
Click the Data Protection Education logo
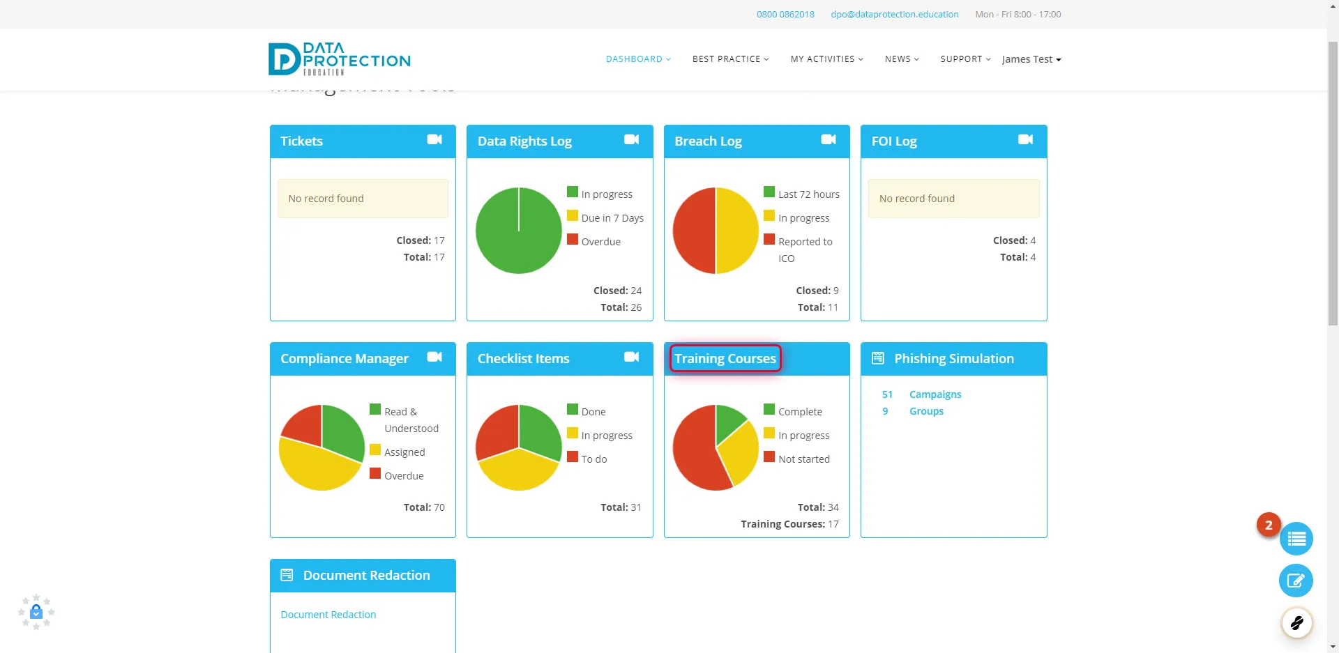[340, 59]
